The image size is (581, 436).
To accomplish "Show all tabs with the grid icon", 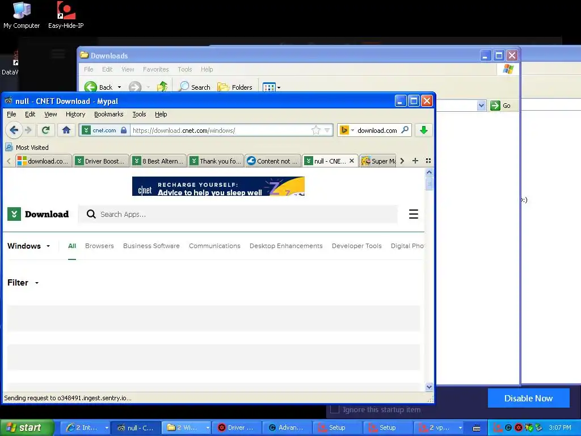I will tap(428, 161).
